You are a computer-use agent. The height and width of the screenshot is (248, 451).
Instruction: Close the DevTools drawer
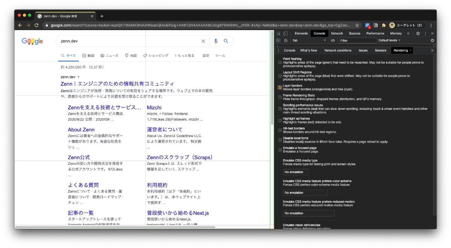432,50
